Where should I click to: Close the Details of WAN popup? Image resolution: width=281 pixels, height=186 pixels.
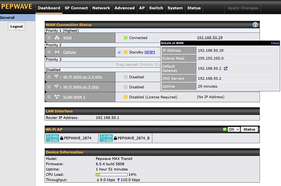[275, 43]
